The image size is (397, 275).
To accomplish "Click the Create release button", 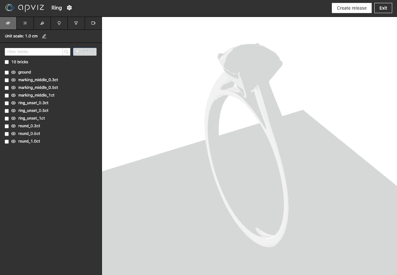I will [x=352, y=8].
